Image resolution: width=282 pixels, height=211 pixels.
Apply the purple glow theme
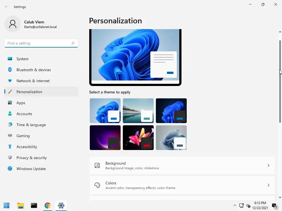(105, 137)
